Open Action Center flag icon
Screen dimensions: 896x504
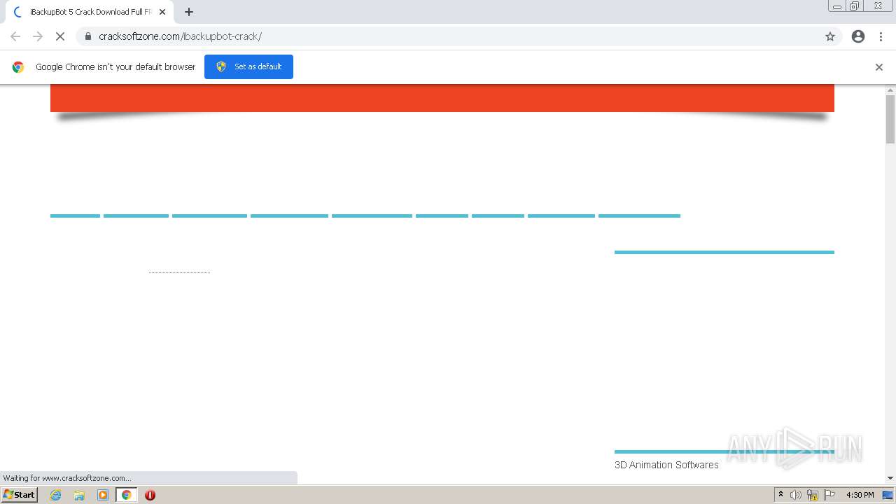(x=829, y=495)
